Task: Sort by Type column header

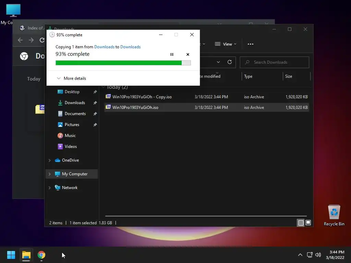Action: pyautogui.click(x=262, y=76)
